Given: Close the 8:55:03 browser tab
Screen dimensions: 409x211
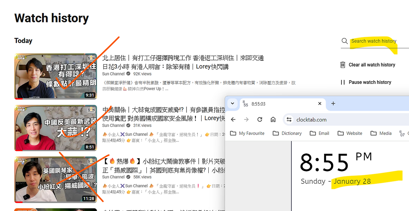Looking at the screenshot, I should coord(320,104).
